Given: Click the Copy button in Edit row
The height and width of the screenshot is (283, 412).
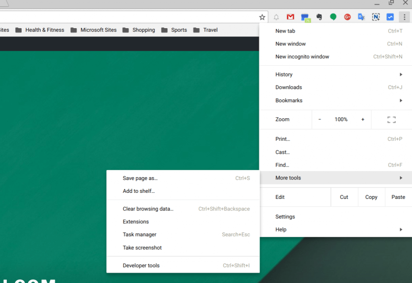Looking at the screenshot, I should pyautogui.click(x=371, y=197).
